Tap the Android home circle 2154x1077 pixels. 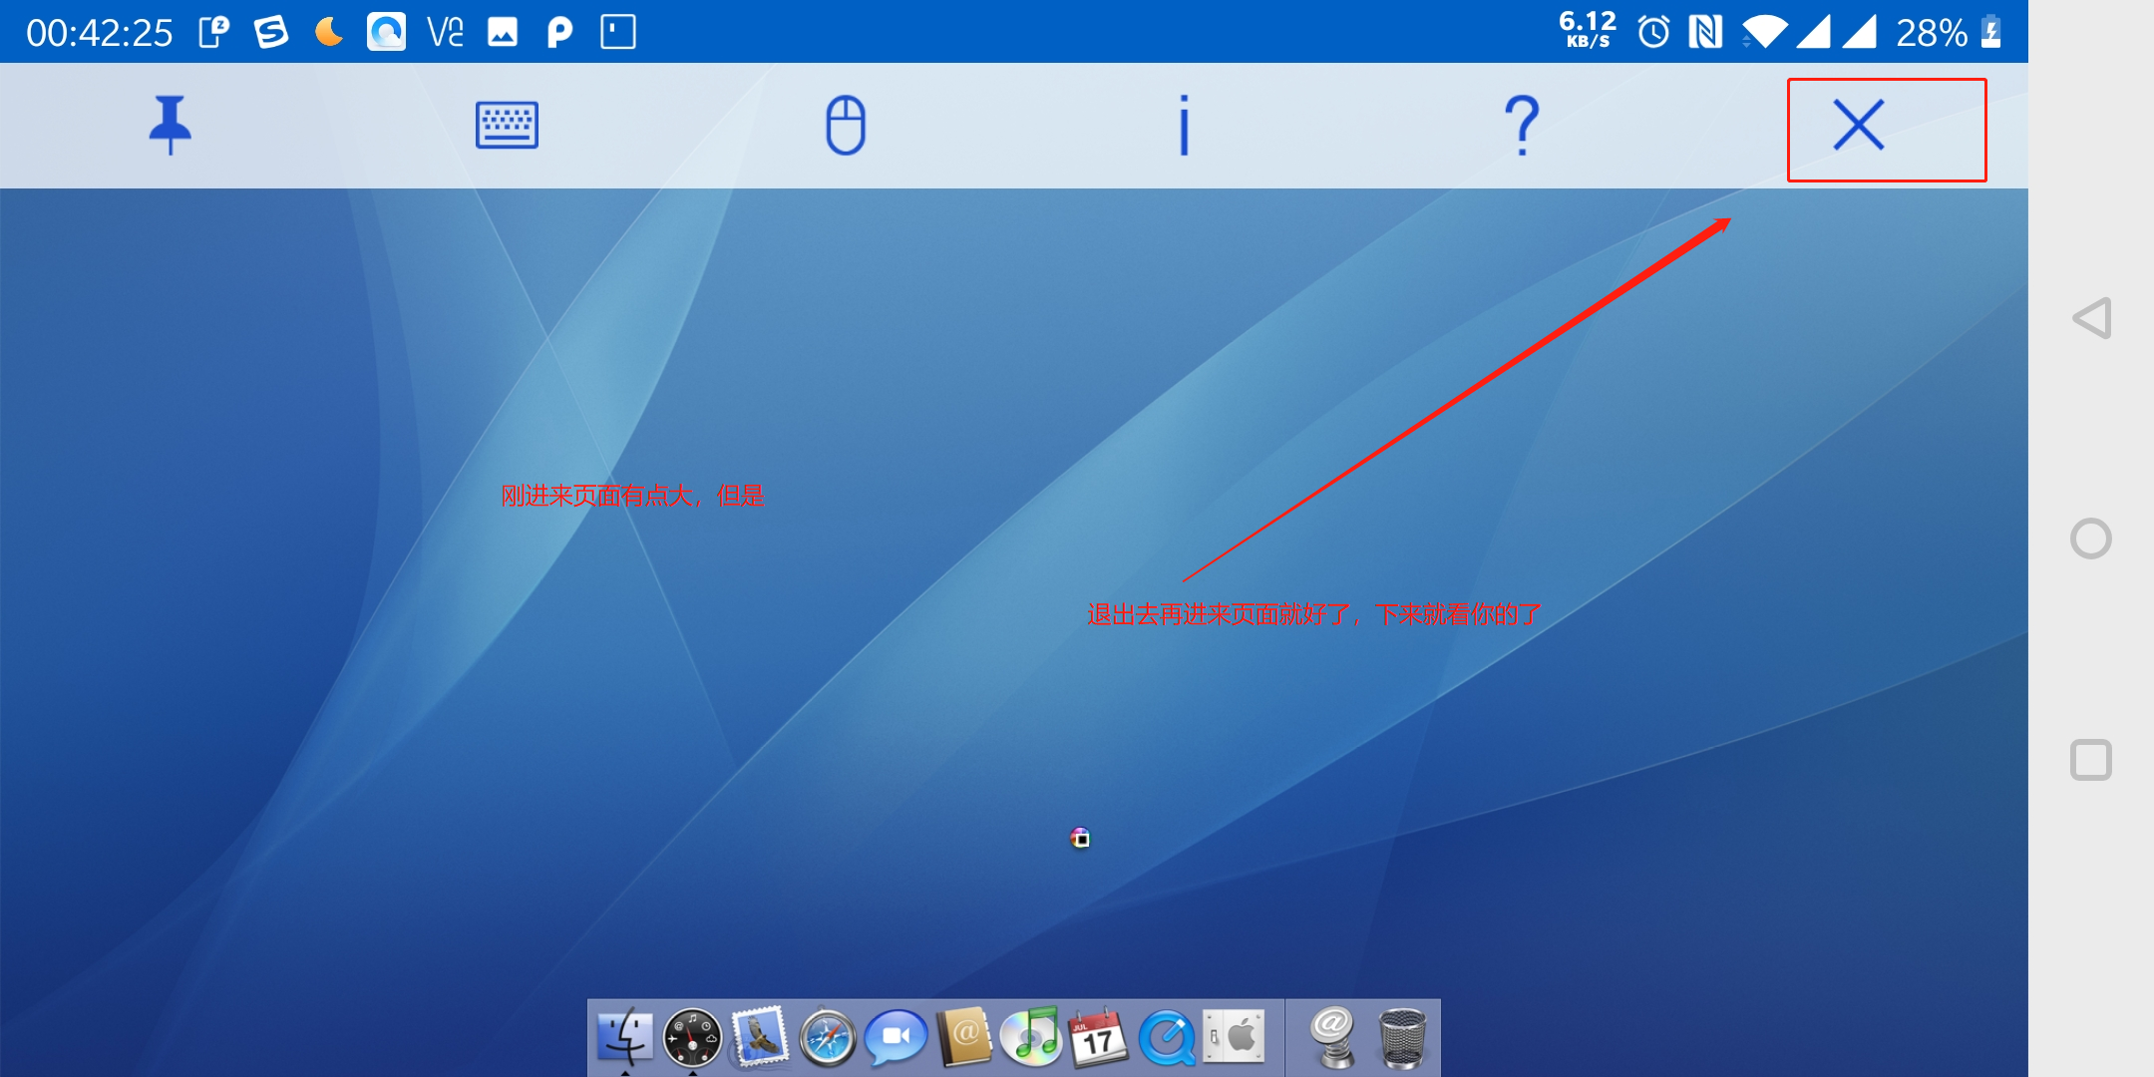(x=2091, y=538)
